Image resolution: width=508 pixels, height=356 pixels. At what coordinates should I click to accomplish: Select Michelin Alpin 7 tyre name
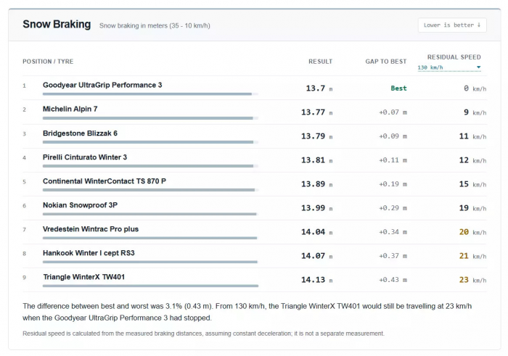[x=70, y=109]
